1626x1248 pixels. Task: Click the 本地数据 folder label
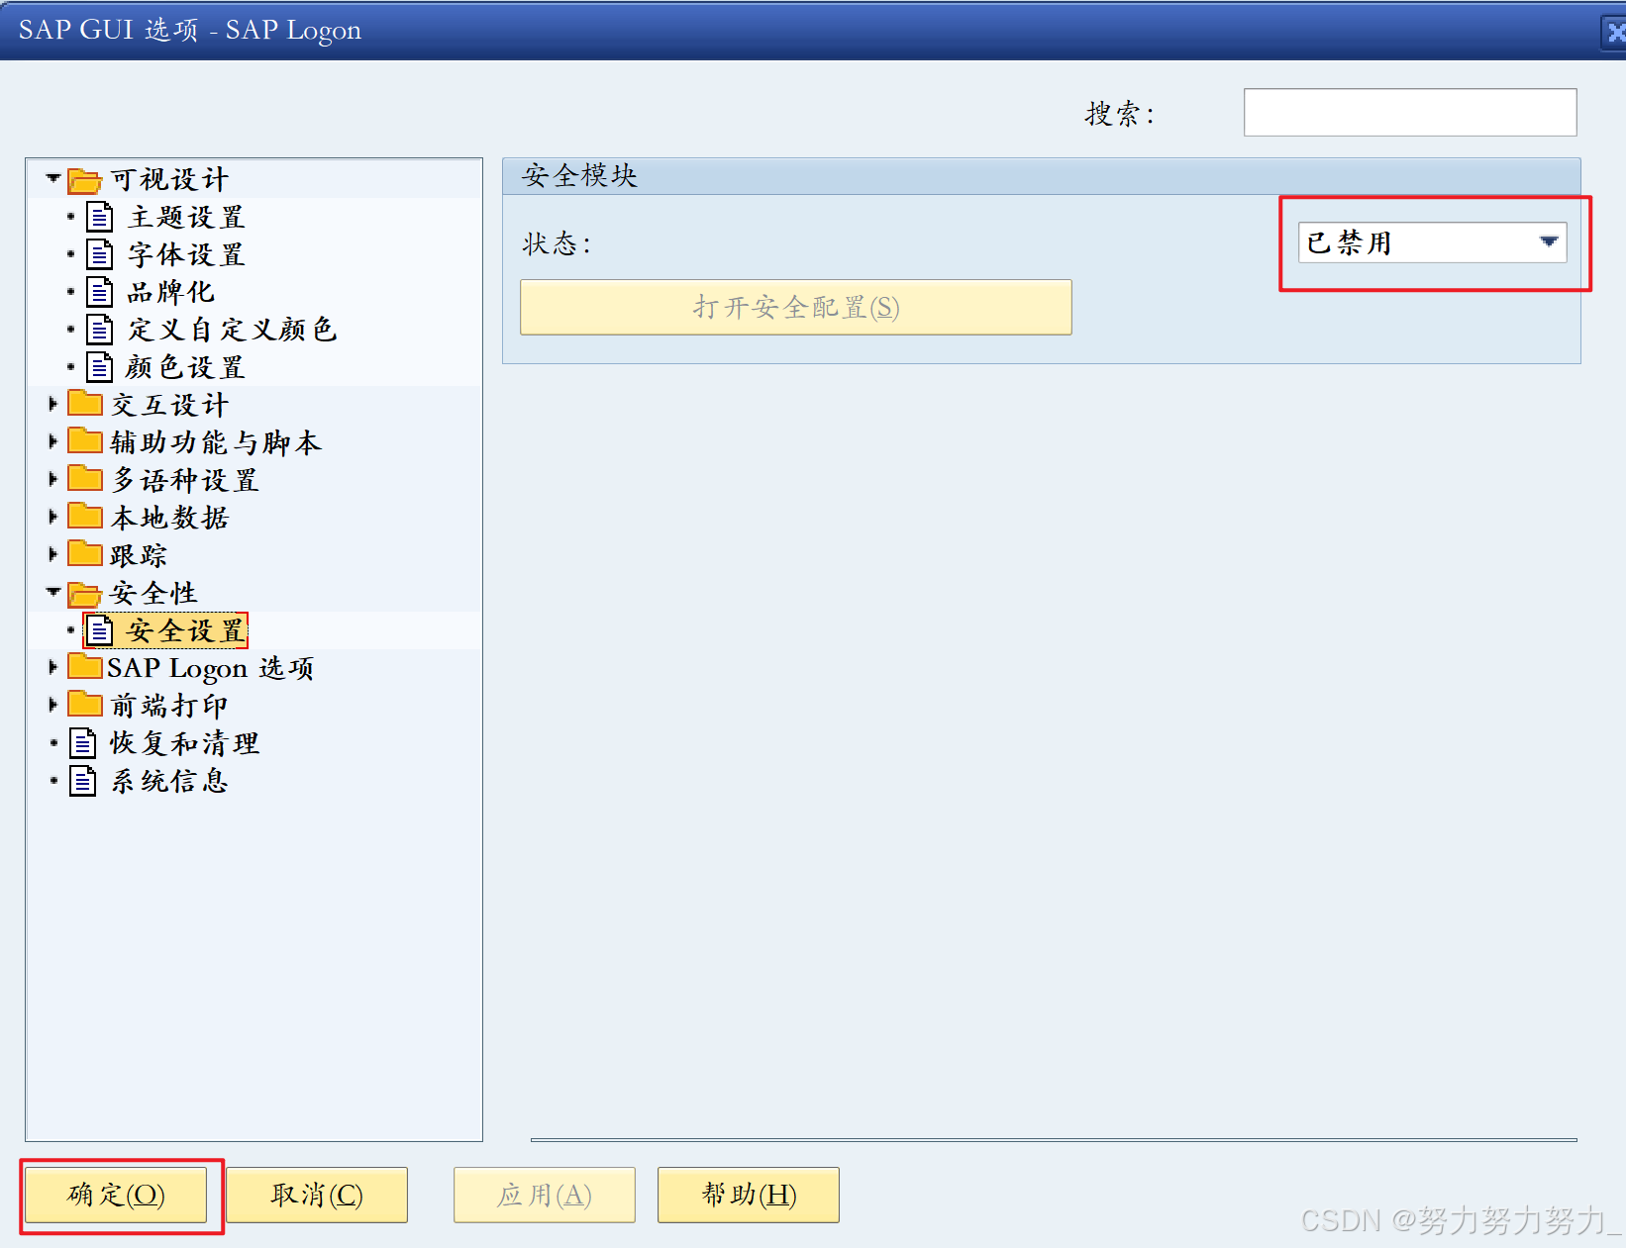pyautogui.click(x=169, y=518)
